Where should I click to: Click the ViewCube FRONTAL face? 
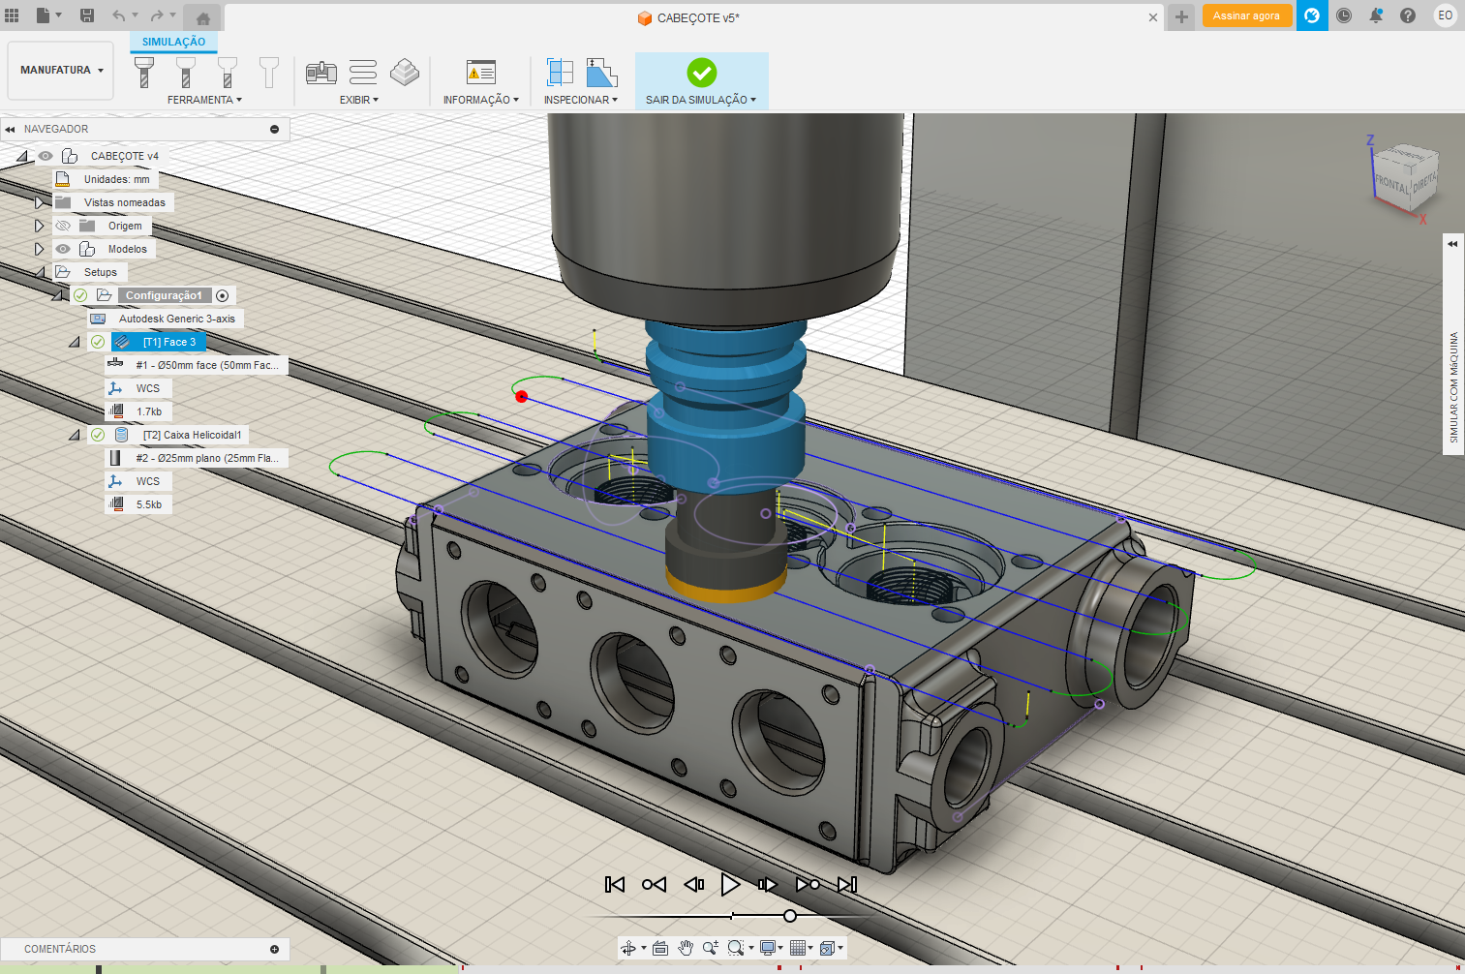click(x=1391, y=182)
